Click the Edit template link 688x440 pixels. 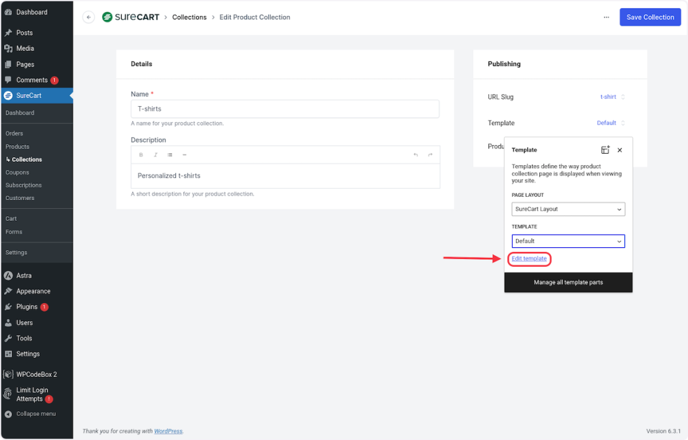coord(529,259)
